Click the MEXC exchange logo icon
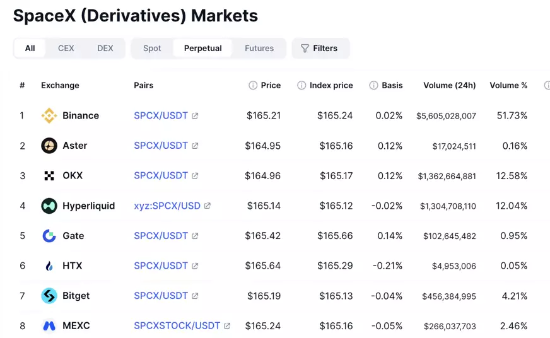The image size is (550, 338). (49, 326)
